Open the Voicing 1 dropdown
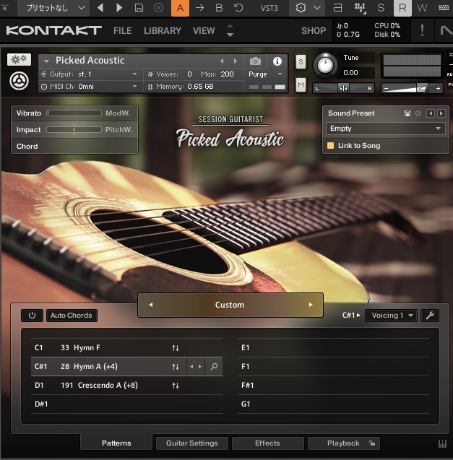Image resolution: width=453 pixels, height=460 pixels. pos(391,316)
